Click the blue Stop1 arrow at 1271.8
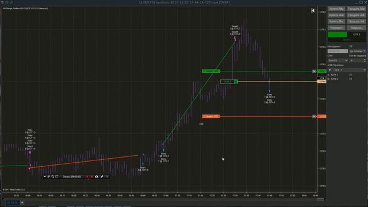 [x=143, y=164]
